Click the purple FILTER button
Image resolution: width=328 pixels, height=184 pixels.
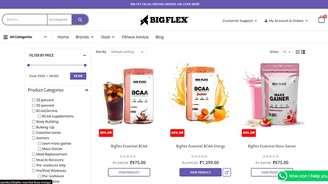(78, 76)
